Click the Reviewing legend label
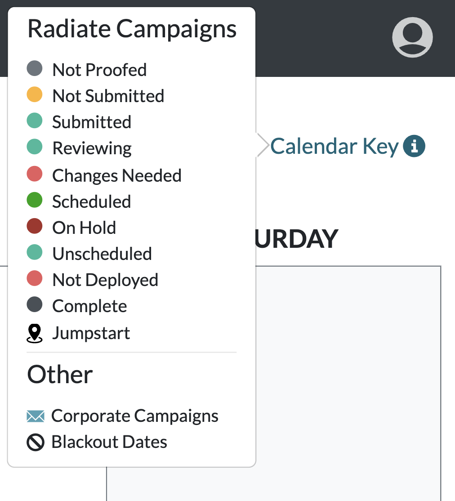The width and height of the screenshot is (455, 501). tap(92, 148)
